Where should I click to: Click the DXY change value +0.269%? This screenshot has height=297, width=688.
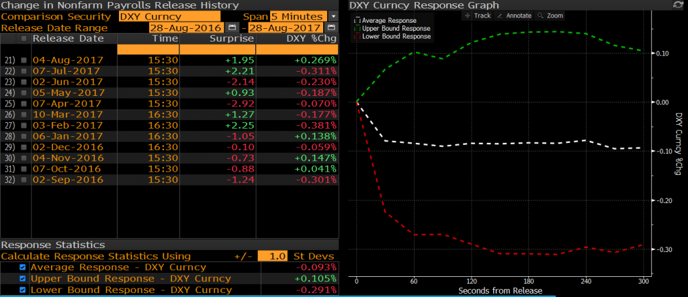pos(315,60)
